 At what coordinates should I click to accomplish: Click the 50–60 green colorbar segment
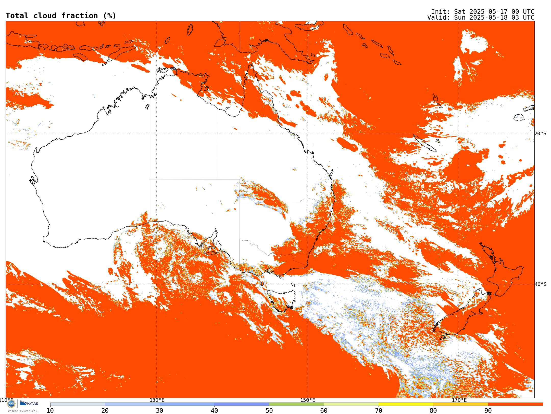coord(296,404)
